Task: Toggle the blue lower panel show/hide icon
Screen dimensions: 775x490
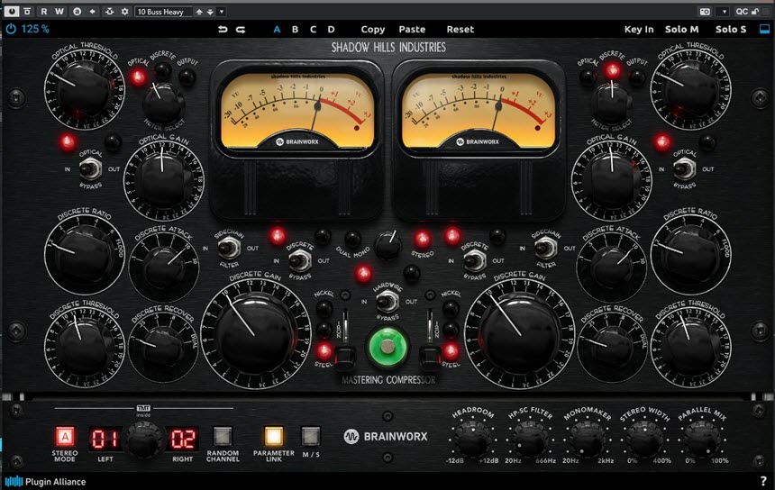Action: pos(764,29)
